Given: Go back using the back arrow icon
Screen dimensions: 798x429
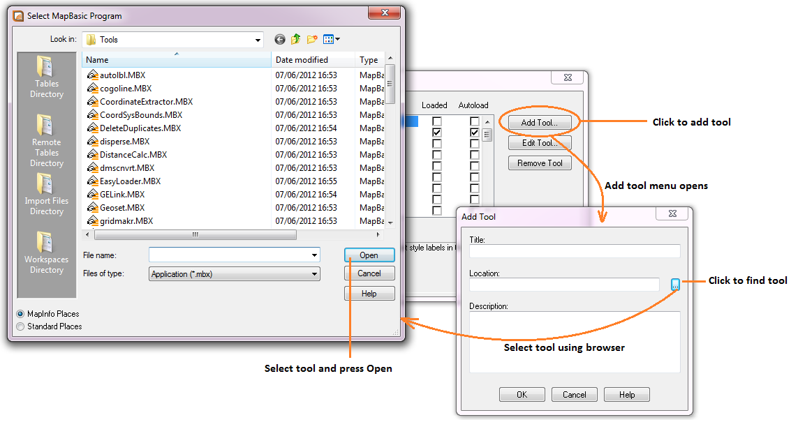Looking at the screenshot, I should (x=279, y=40).
